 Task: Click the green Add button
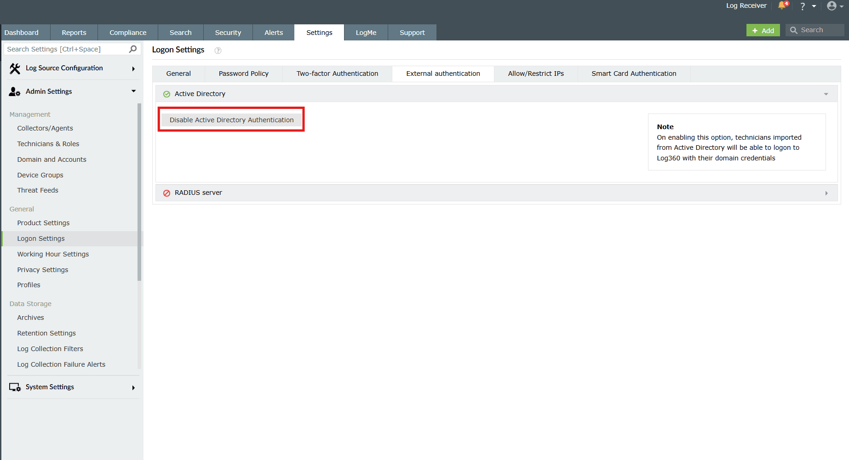(763, 30)
